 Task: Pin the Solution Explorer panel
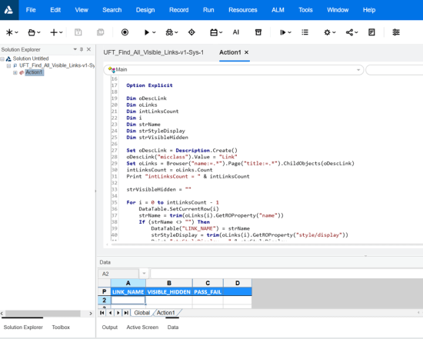click(x=82, y=49)
